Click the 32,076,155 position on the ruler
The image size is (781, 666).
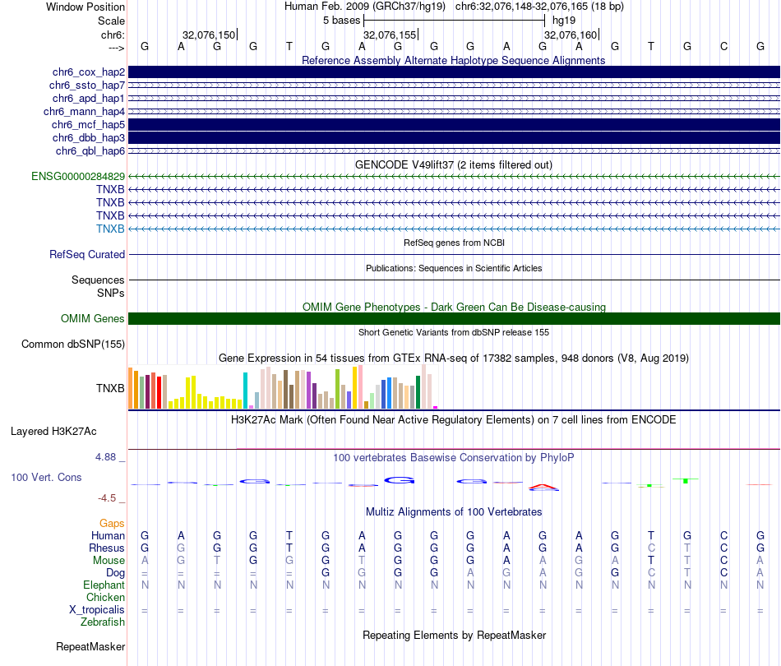[x=390, y=35]
